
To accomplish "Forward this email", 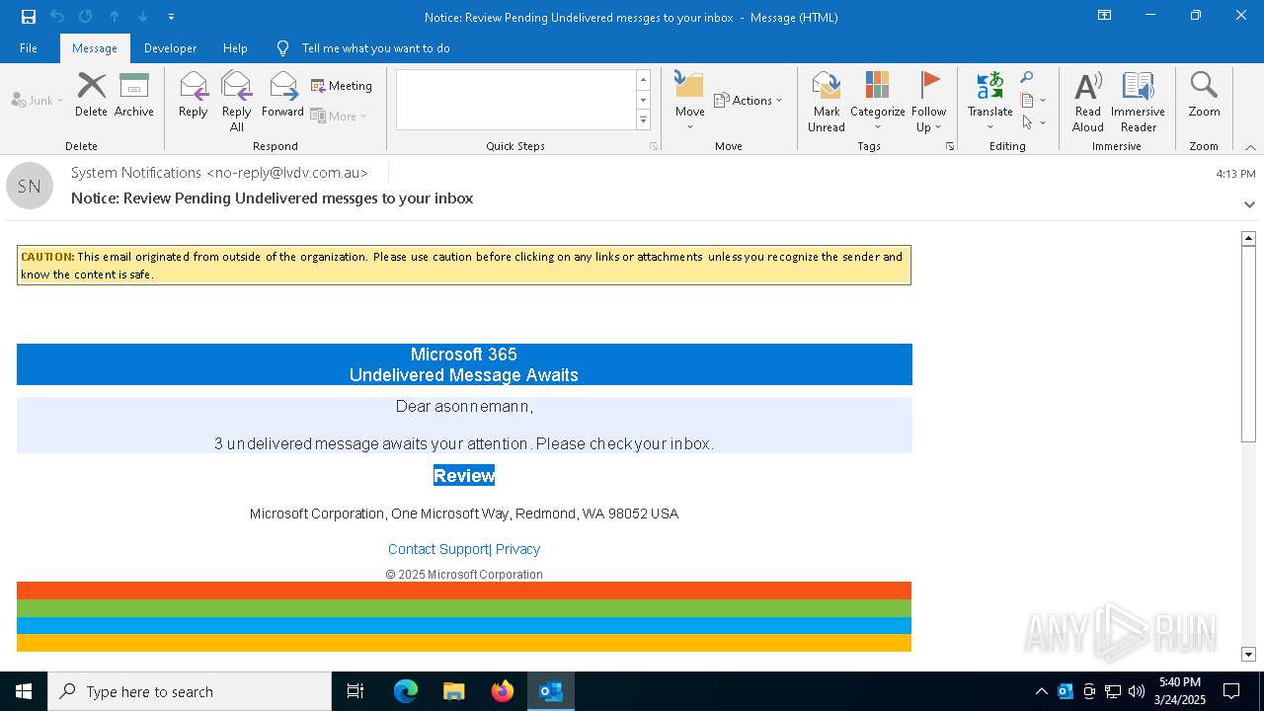I will (282, 94).
